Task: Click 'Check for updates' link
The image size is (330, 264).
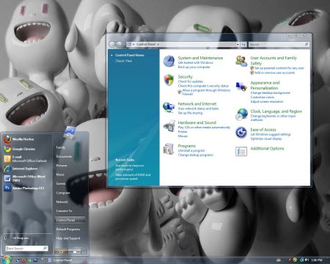Action: point(191,81)
